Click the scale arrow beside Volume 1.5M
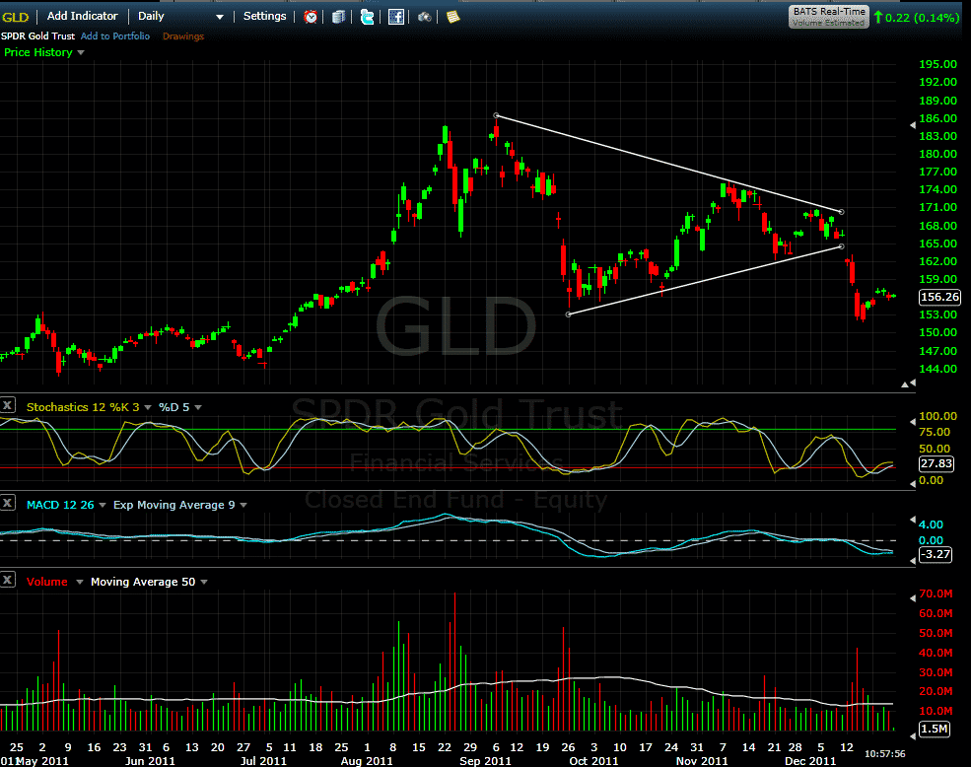This screenshot has width=971, height=767. 912,736
